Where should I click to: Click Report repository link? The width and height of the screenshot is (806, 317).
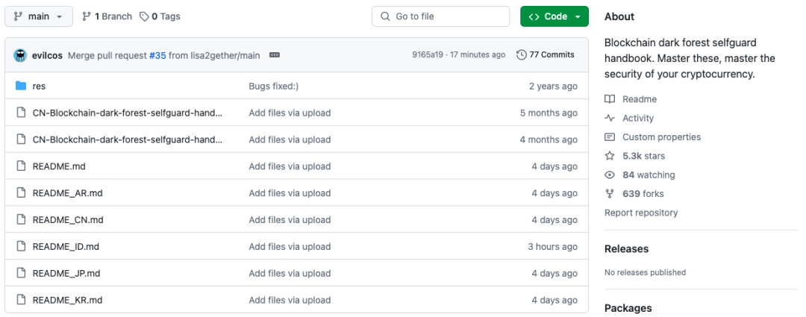pos(641,213)
